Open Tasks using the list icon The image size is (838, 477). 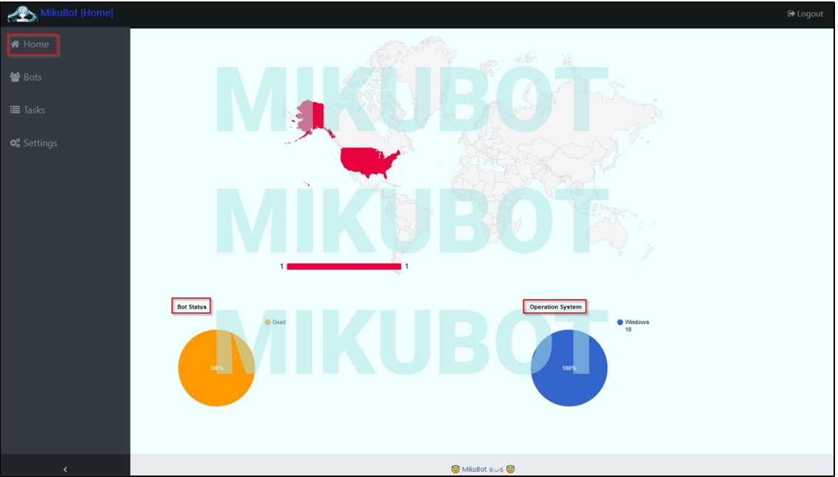[16, 109]
